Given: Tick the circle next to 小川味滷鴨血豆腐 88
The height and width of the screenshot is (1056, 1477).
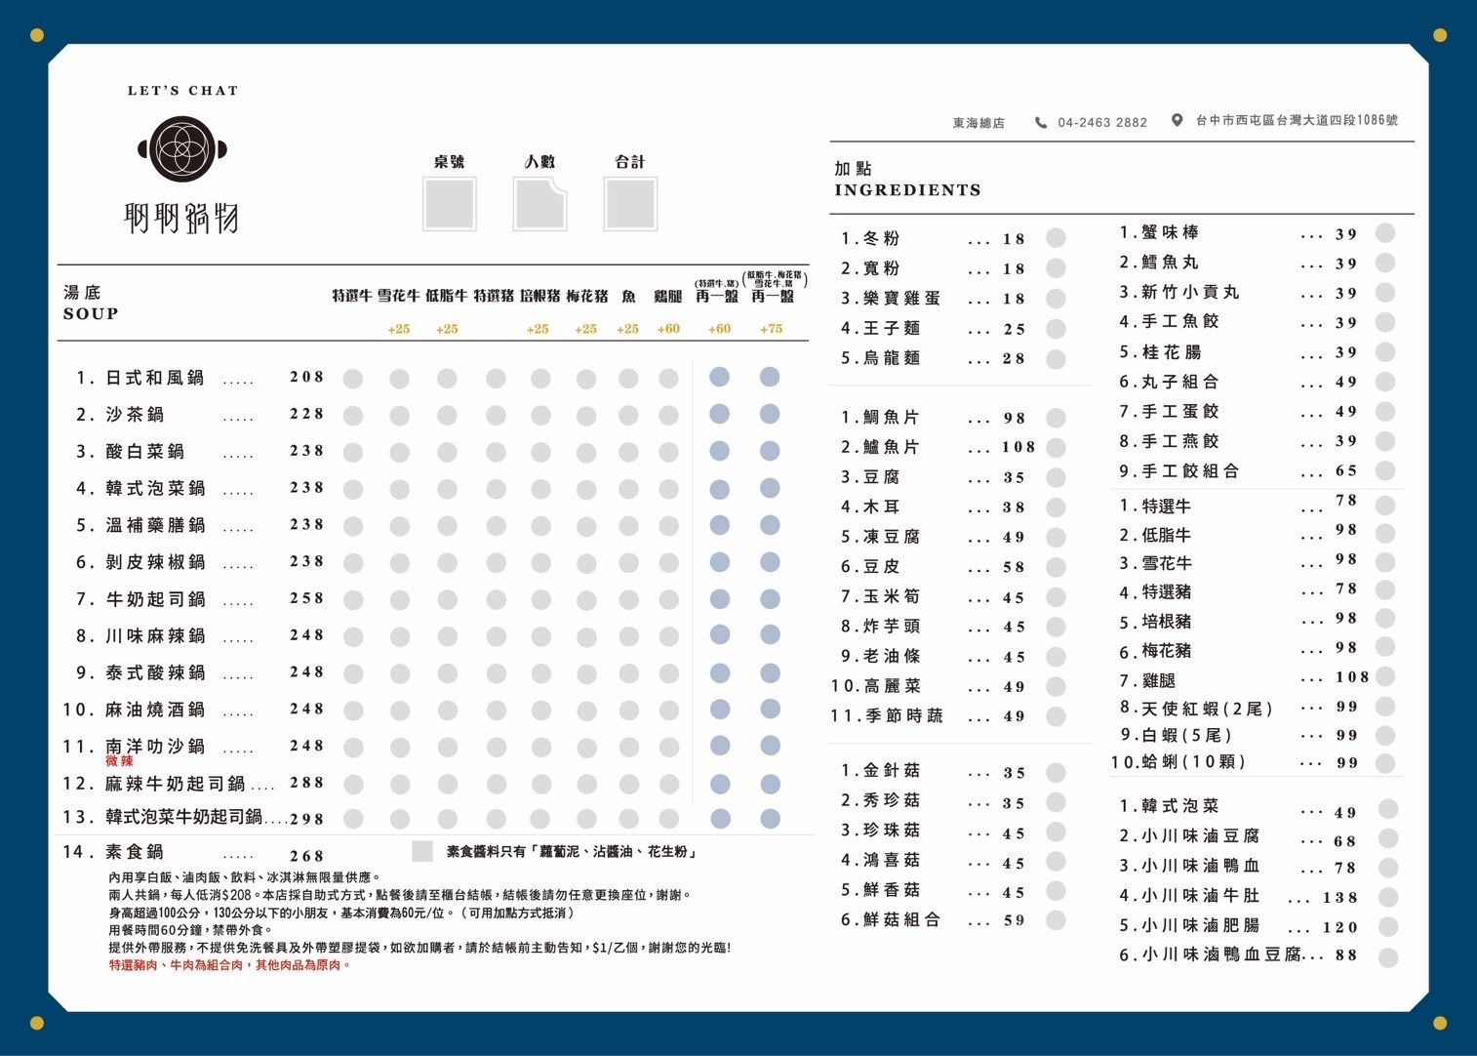Looking at the screenshot, I should click(x=1388, y=957).
